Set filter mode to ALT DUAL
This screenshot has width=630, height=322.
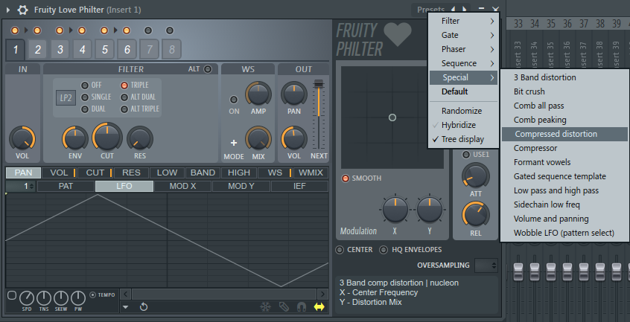click(124, 97)
